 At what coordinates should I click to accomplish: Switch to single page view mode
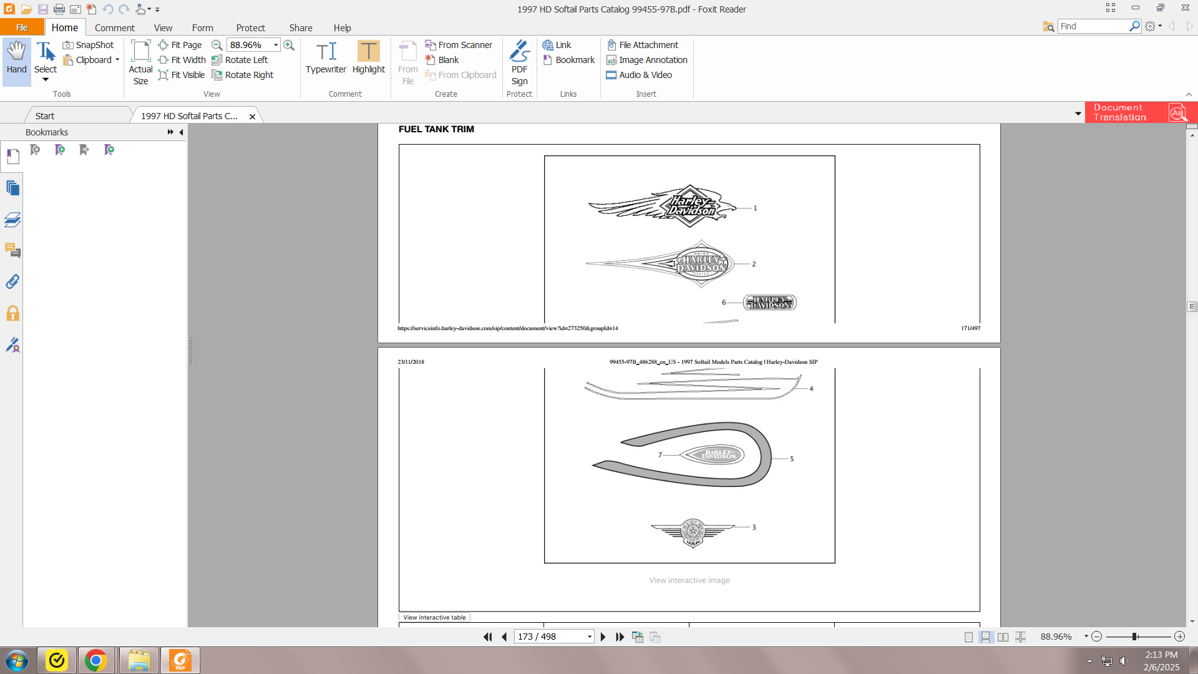pyautogui.click(x=968, y=637)
